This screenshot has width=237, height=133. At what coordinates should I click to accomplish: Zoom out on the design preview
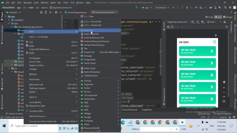pos(224,92)
